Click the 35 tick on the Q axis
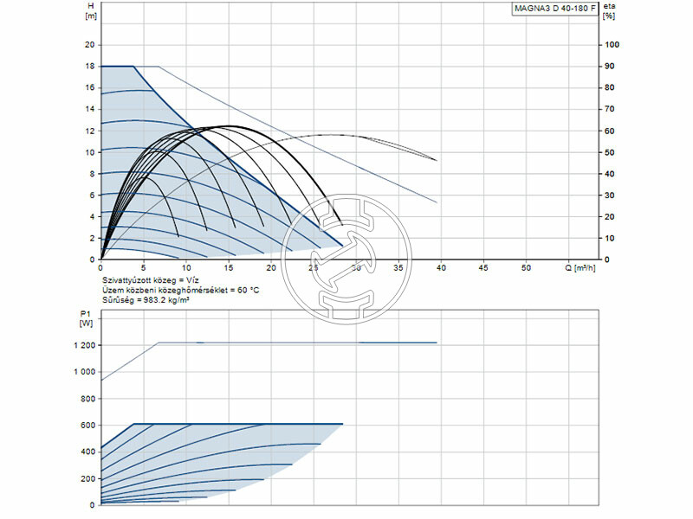 398,268
